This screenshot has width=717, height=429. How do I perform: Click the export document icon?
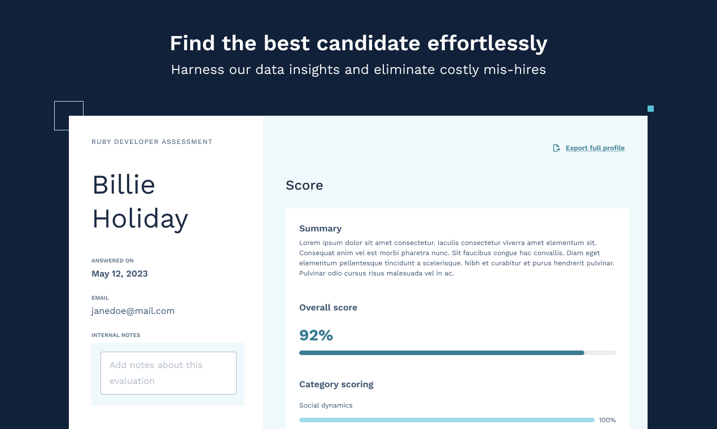point(557,148)
